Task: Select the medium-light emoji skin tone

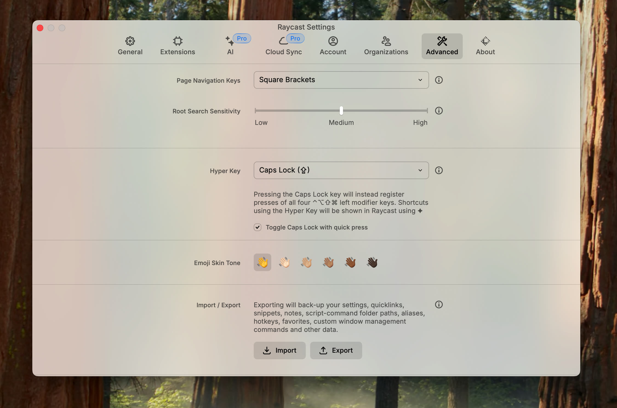Action: point(306,262)
